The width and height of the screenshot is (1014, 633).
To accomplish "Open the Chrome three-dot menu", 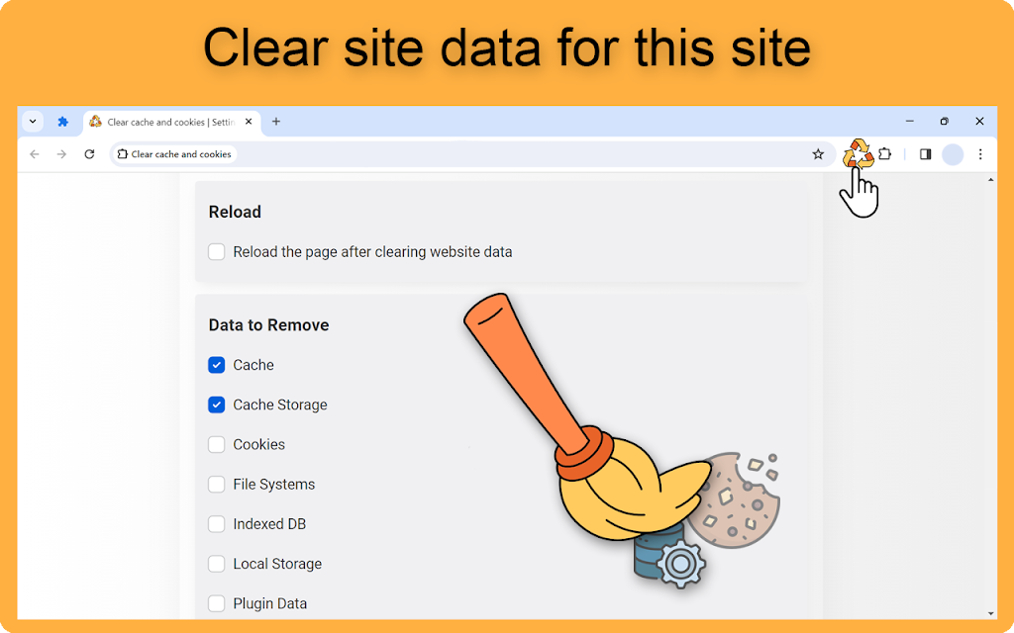I will point(980,154).
